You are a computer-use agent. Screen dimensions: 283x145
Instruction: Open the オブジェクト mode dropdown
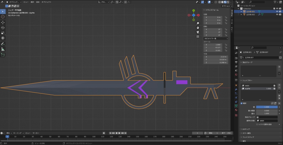14,2
